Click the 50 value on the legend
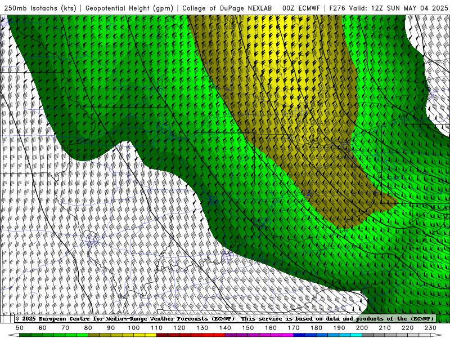This screenshot has width=450, height=338. [x=20, y=328]
